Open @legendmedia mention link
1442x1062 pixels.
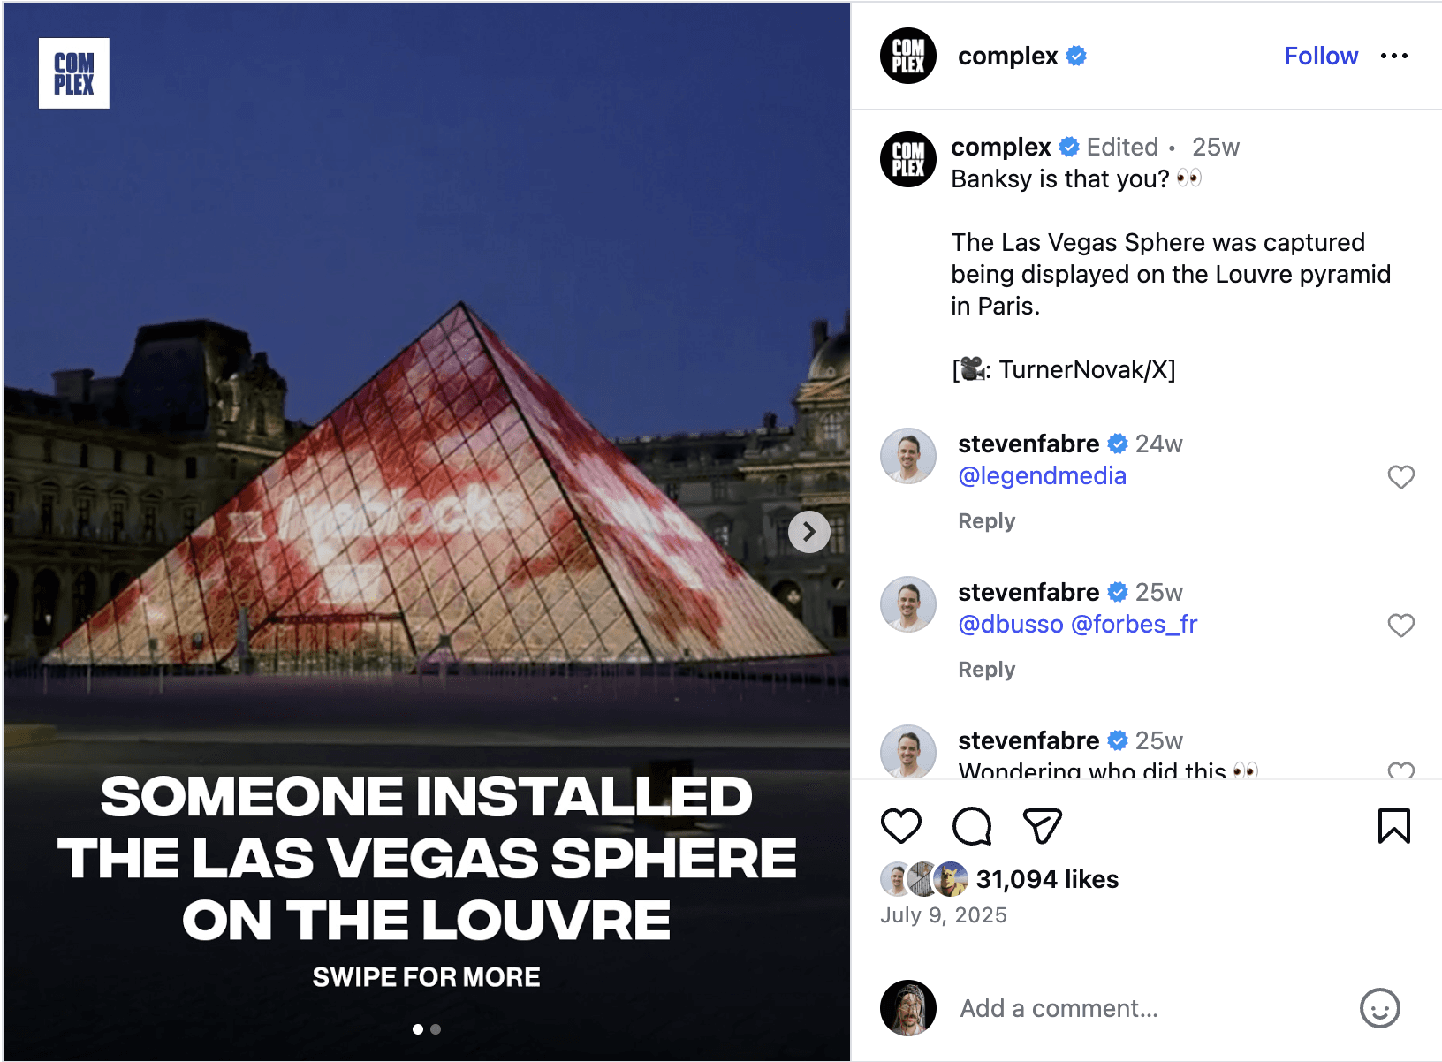tap(1042, 476)
